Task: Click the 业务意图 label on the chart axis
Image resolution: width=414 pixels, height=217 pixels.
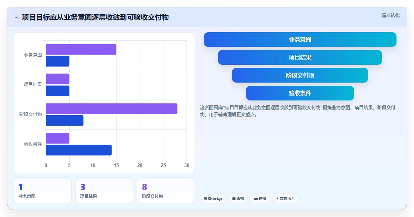Action: pyautogui.click(x=33, y=55)
